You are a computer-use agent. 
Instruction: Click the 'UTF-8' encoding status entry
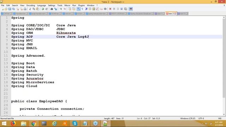coord(201,119)
